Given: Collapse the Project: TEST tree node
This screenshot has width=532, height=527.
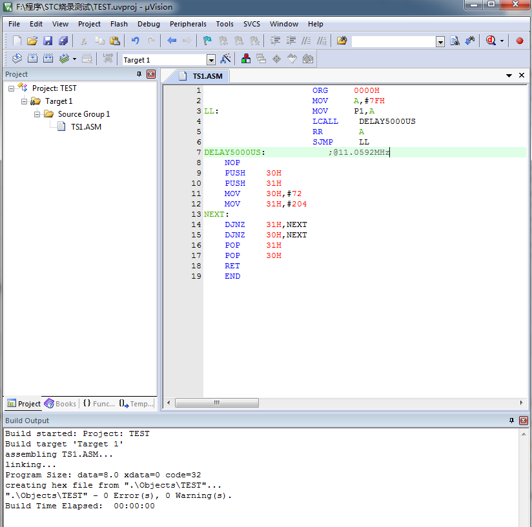Looking at the screenshot, I should click(x=11, y=88).
